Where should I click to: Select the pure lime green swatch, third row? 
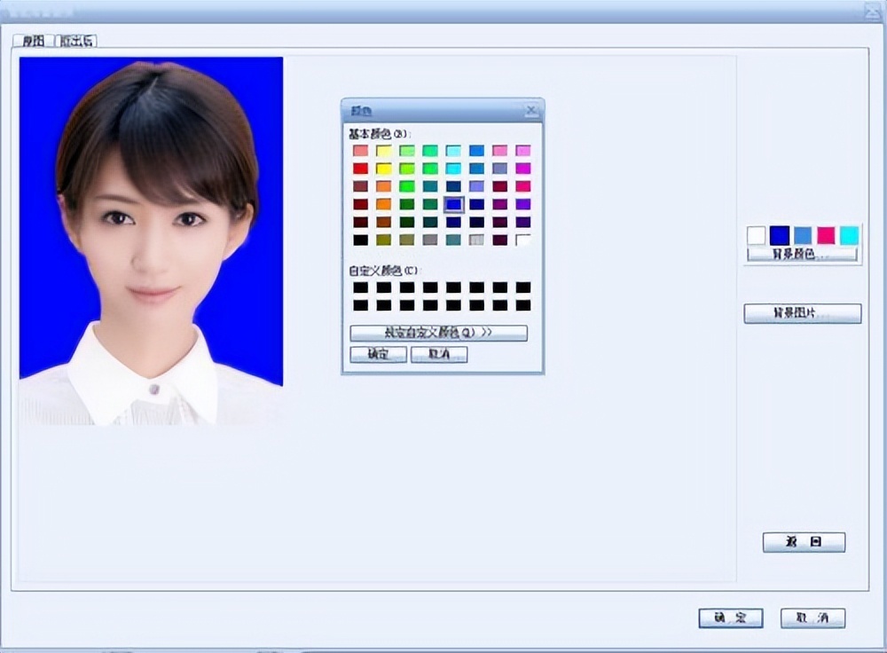pos(407,186)
